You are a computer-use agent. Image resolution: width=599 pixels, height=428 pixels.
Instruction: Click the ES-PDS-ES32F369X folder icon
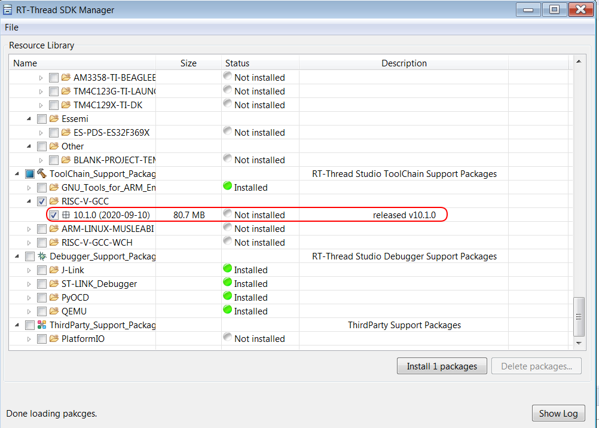pyautogui.click(x=66, y=133)
